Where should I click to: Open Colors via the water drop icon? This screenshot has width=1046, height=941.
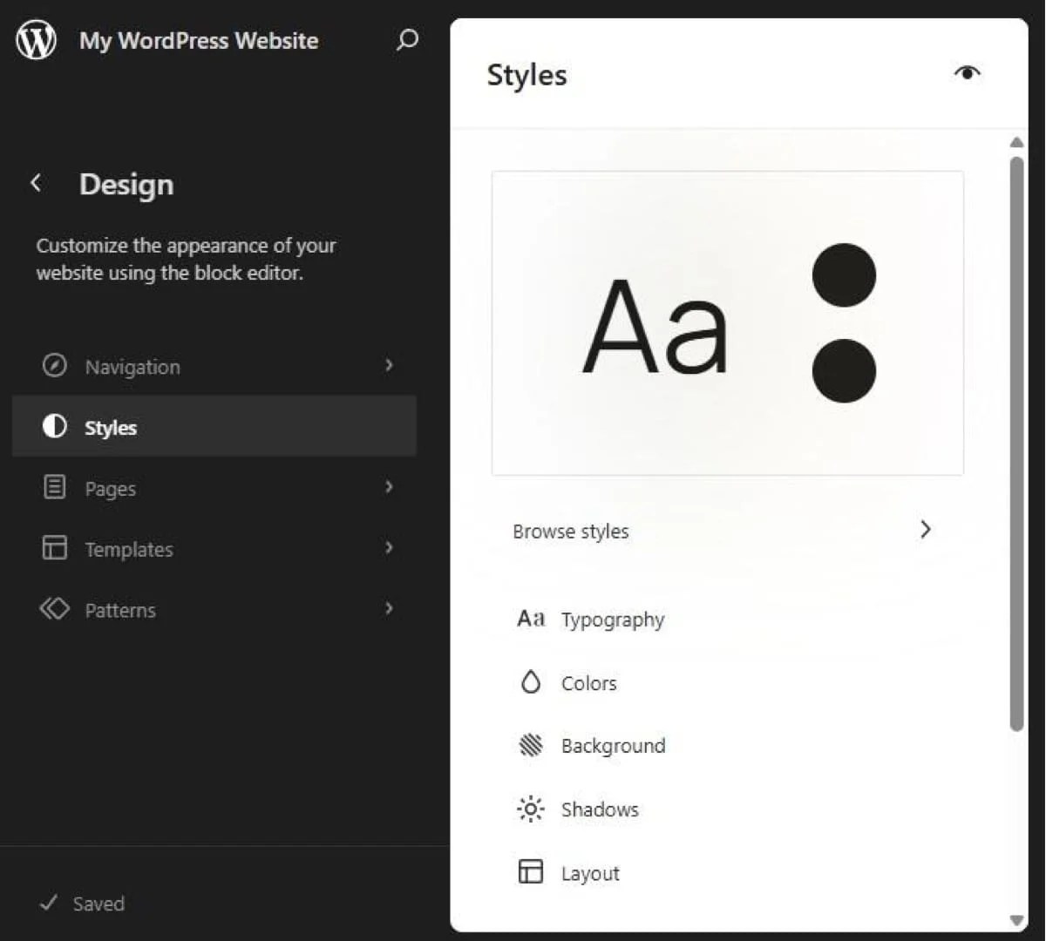coord(531,682)
